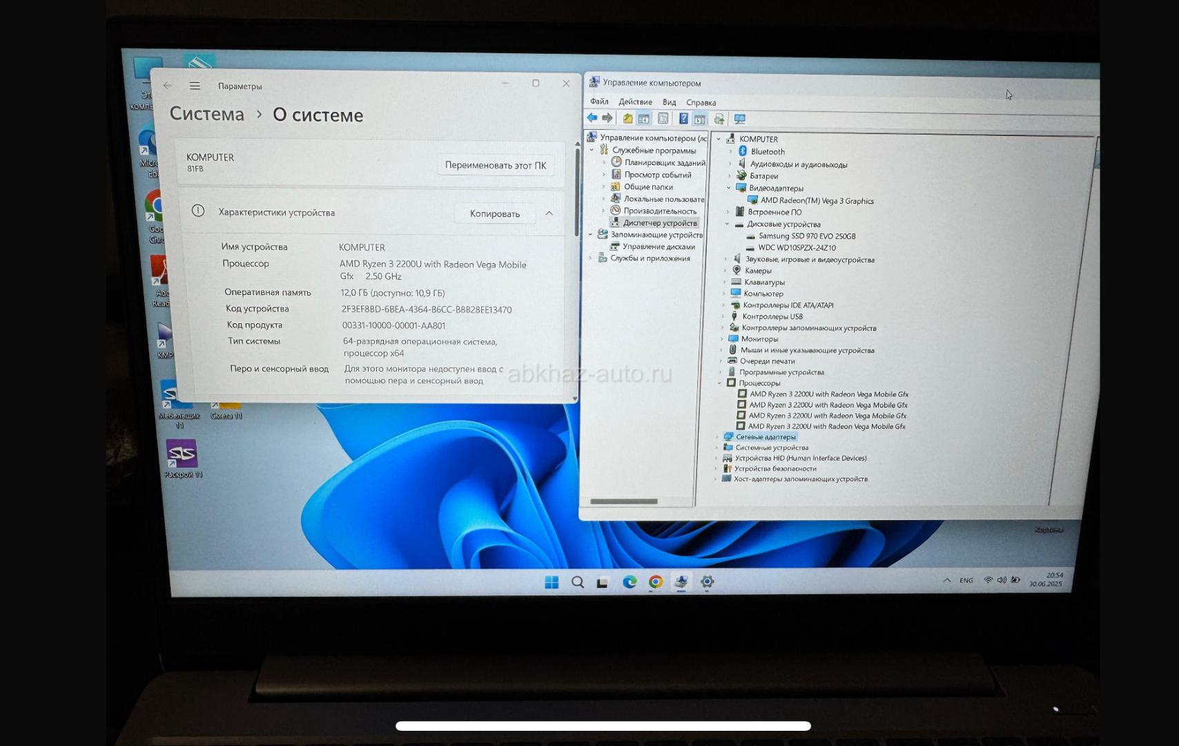Viewport: 1179px width, 746px height.
Task: Open the Файл menu
Action: pos(599,102)
